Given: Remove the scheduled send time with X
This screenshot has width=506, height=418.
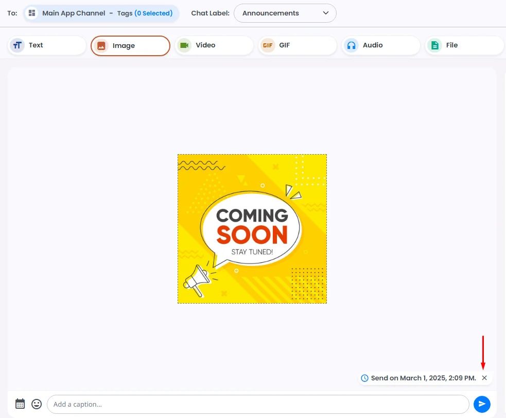Looking at the screenshot, I should click(x=484, y=378).
